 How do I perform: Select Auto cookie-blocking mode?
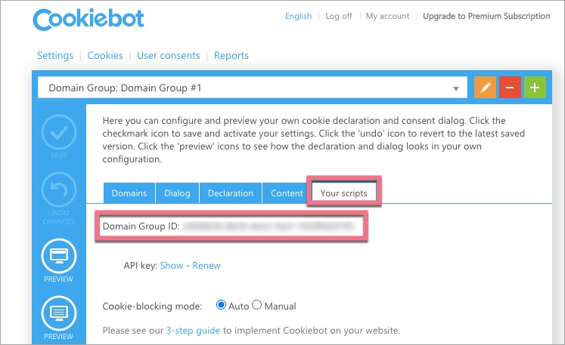click(x=221, y=306)
